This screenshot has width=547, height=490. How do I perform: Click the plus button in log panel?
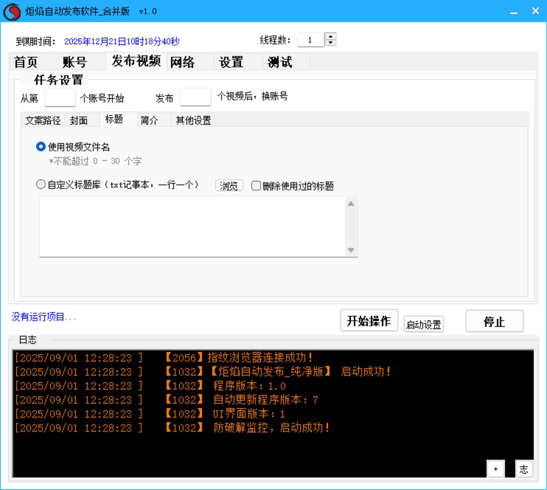pyautogui.click(x=496, y=469)
